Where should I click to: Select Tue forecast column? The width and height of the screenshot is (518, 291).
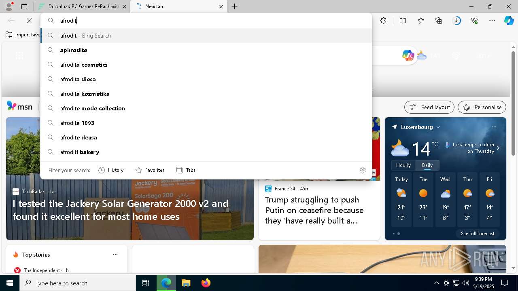423,200
